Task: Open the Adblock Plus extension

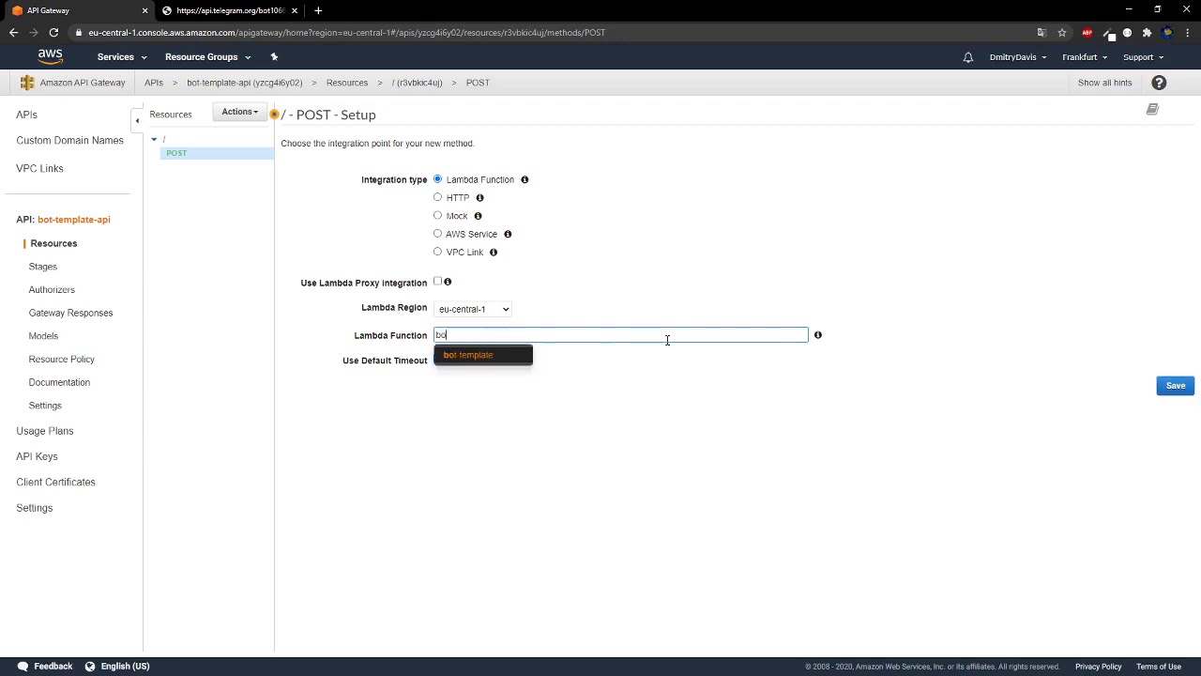Action: click(x=1087, y=32)
